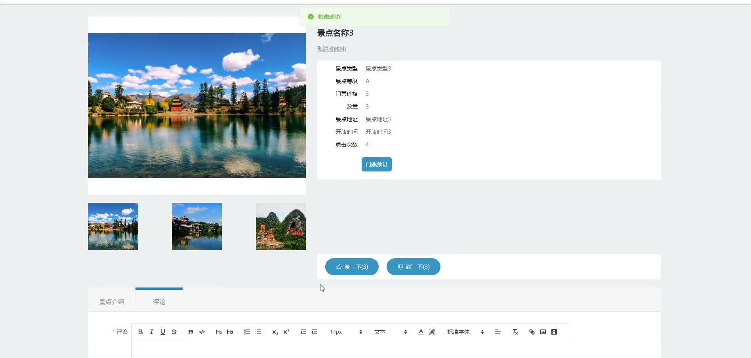Click the 开放时间3 value text

(x=378, y=132)
